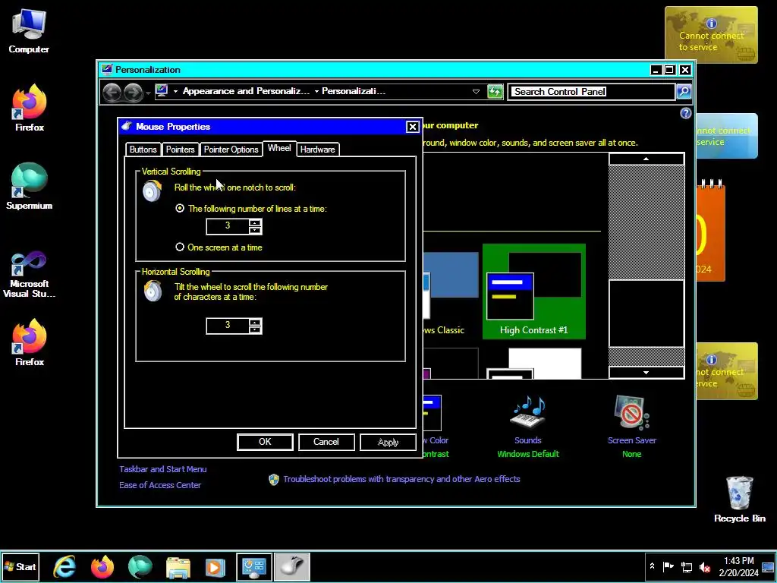
Task: Click the Supermium taskbar icon
Action: pos(140,566)
